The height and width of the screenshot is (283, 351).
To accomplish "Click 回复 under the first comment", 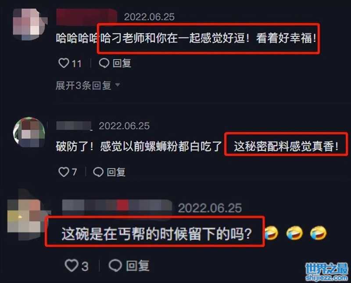I will (122, 63).
